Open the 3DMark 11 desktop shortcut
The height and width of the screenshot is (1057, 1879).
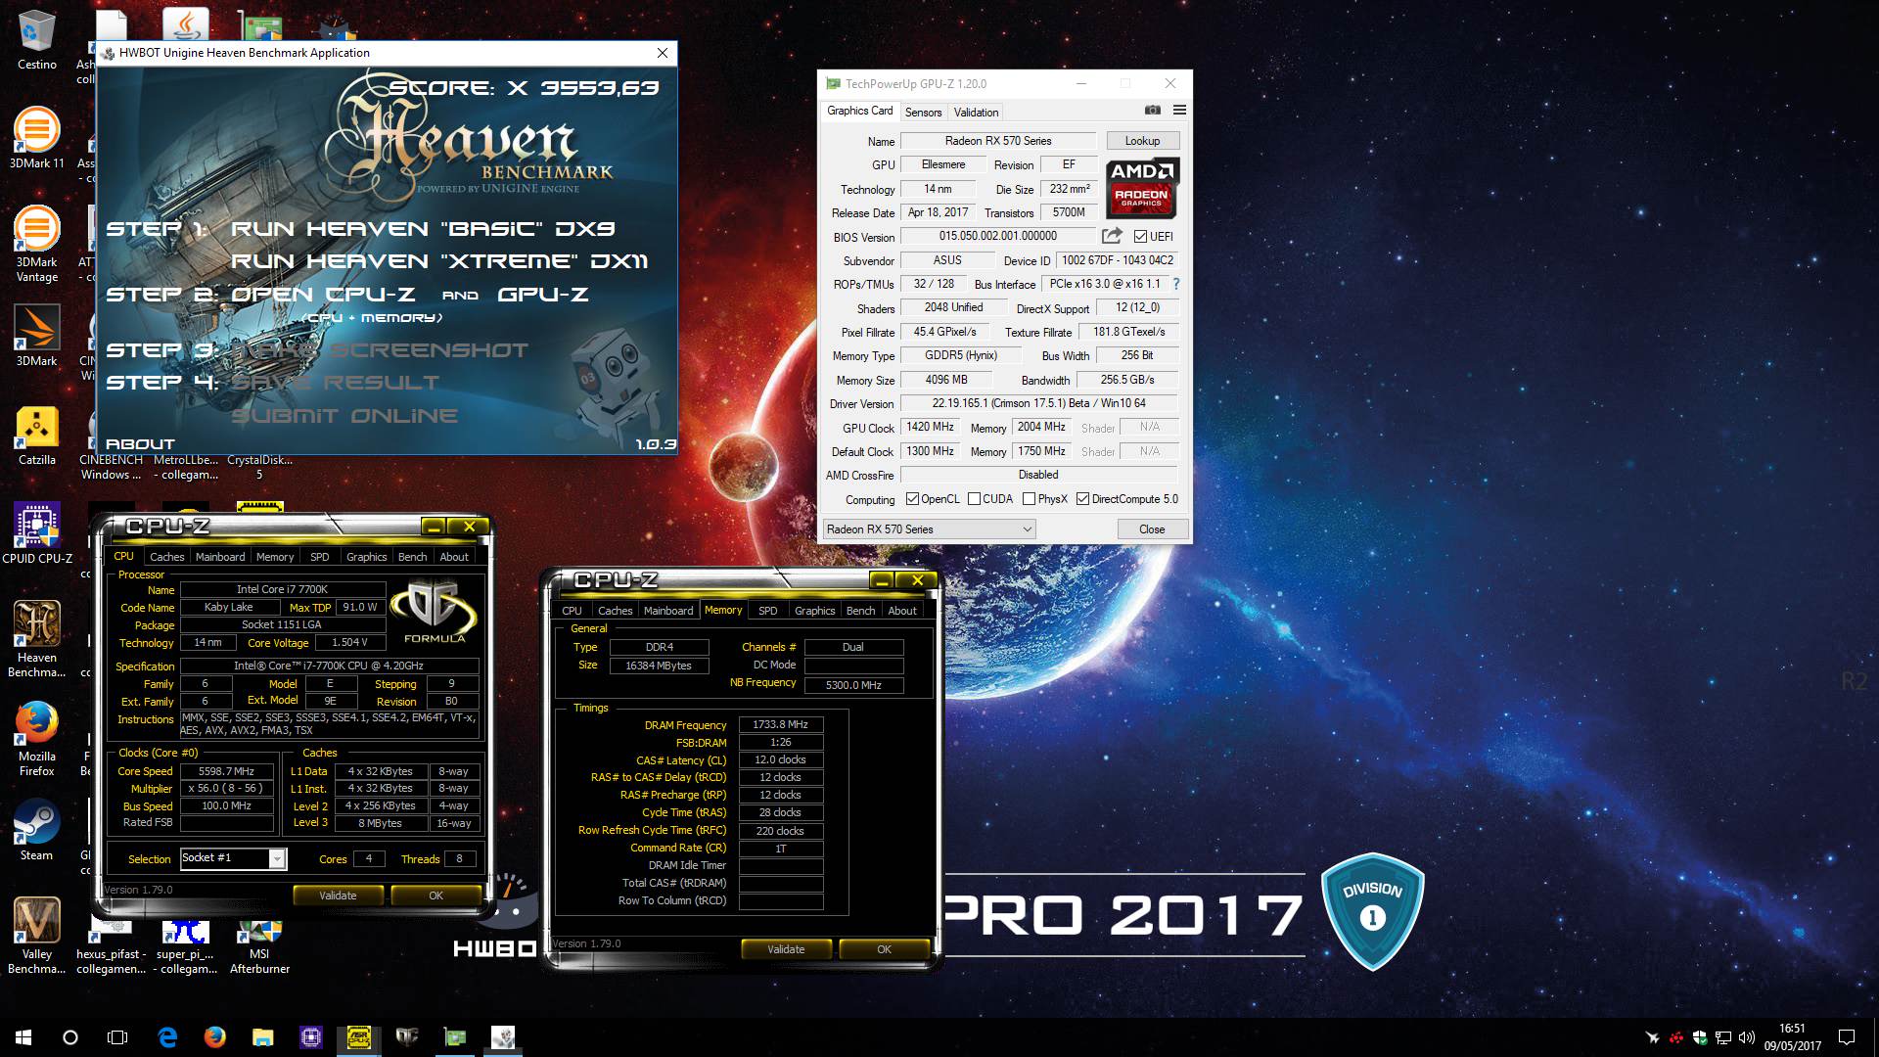tap(36, 138)
